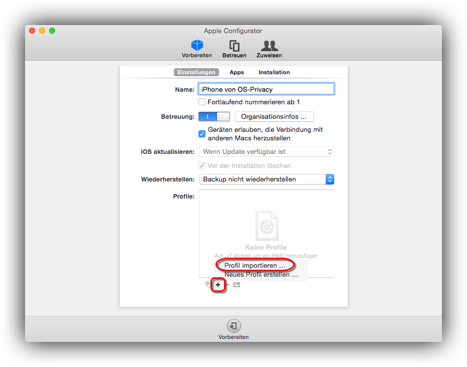Open the Wiederherstellen backup dropdown
The width and height of the screenshot is (467, 367).
pyautogui.click(x=266, y=179)
